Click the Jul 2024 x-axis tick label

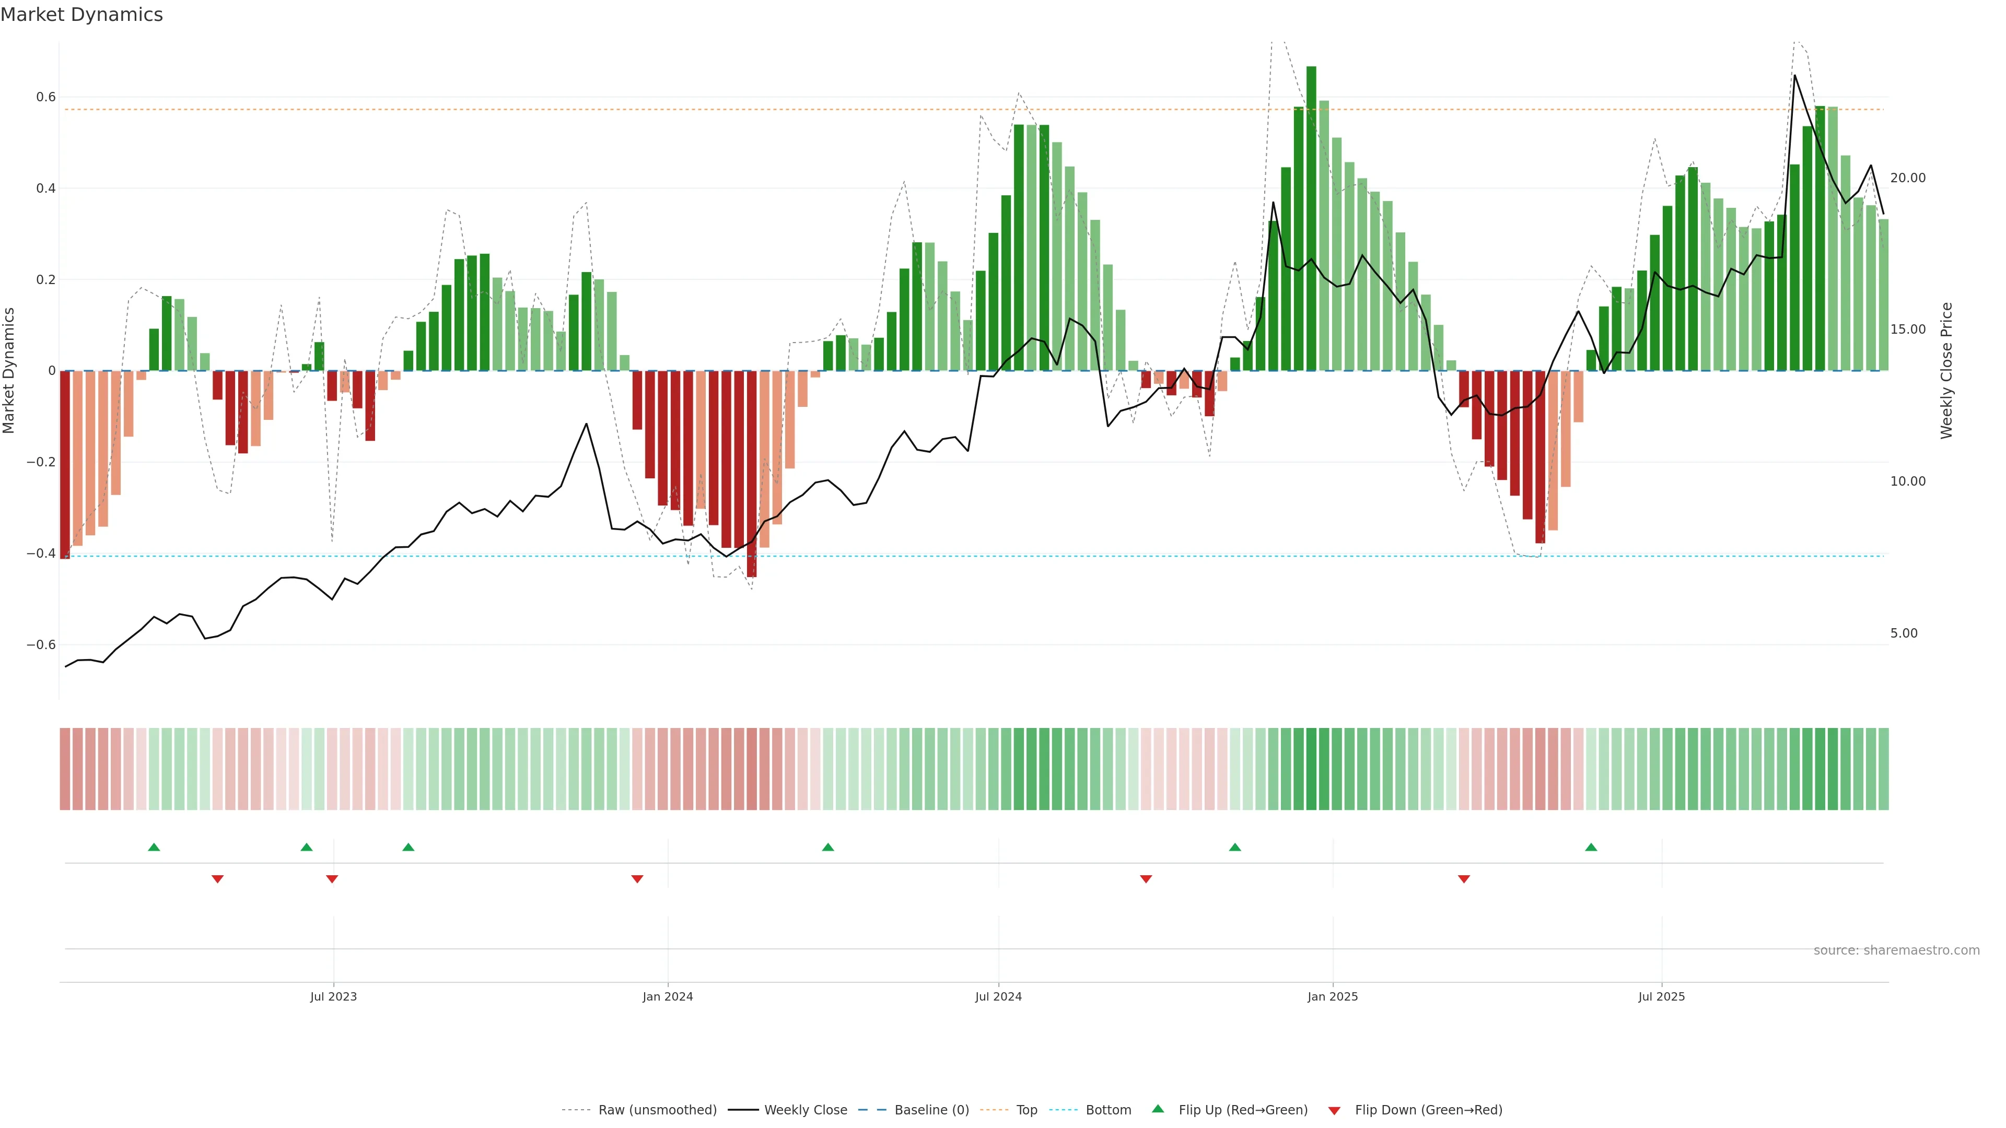pos(998,996)
